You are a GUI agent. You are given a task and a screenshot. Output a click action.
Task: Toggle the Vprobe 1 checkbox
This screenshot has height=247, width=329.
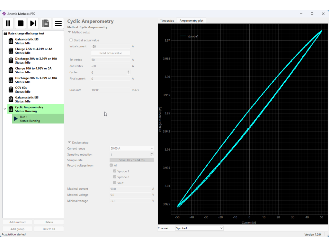[x=115, y=171]
